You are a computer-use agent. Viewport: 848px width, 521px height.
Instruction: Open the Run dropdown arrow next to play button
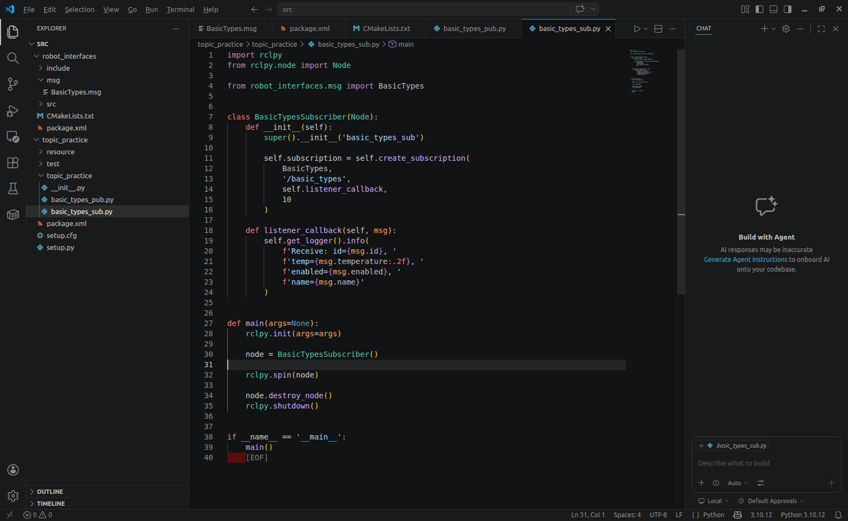click(646, 29)
